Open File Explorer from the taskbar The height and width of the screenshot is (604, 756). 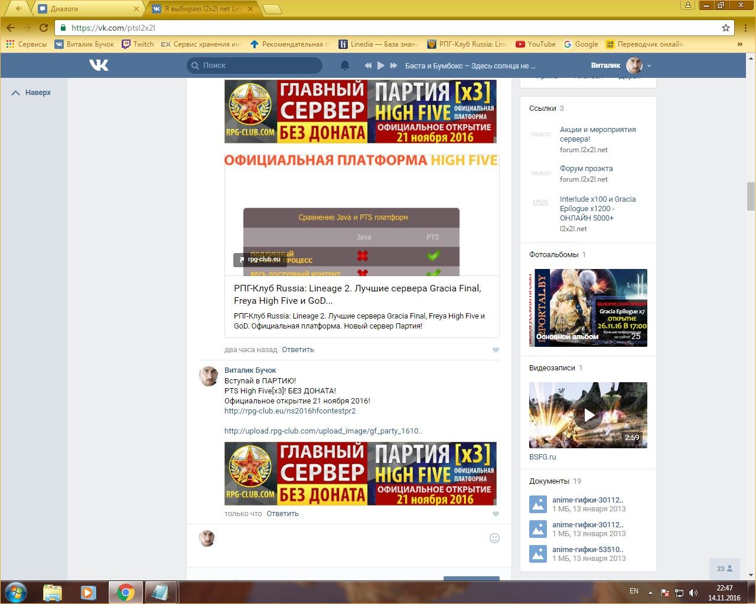click(53, 592)
